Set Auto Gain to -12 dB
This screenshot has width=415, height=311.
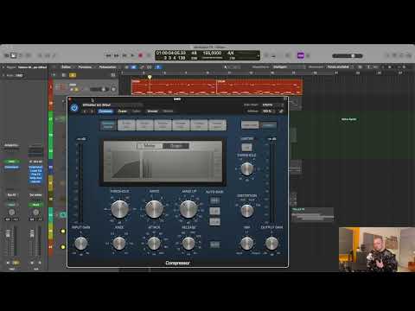214,221
